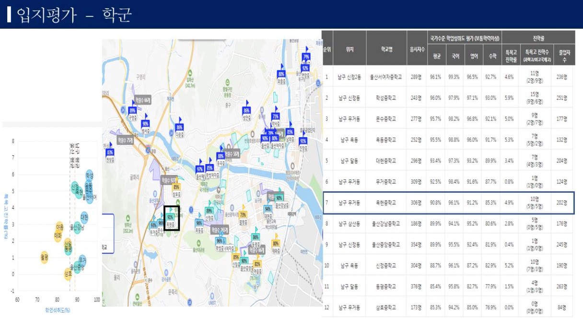Select the 삼호 bubble in scatter chart
583x328 pixels.
click(68, 273)
